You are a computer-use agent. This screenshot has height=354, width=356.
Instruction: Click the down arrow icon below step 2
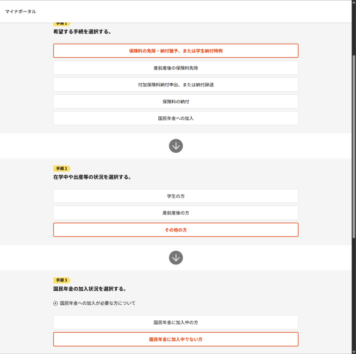click(x=176, y=257)
